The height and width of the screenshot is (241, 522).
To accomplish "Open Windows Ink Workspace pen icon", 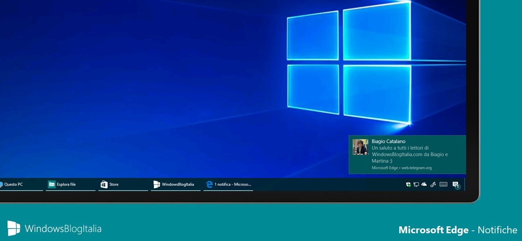I will [x=434, y=184].
